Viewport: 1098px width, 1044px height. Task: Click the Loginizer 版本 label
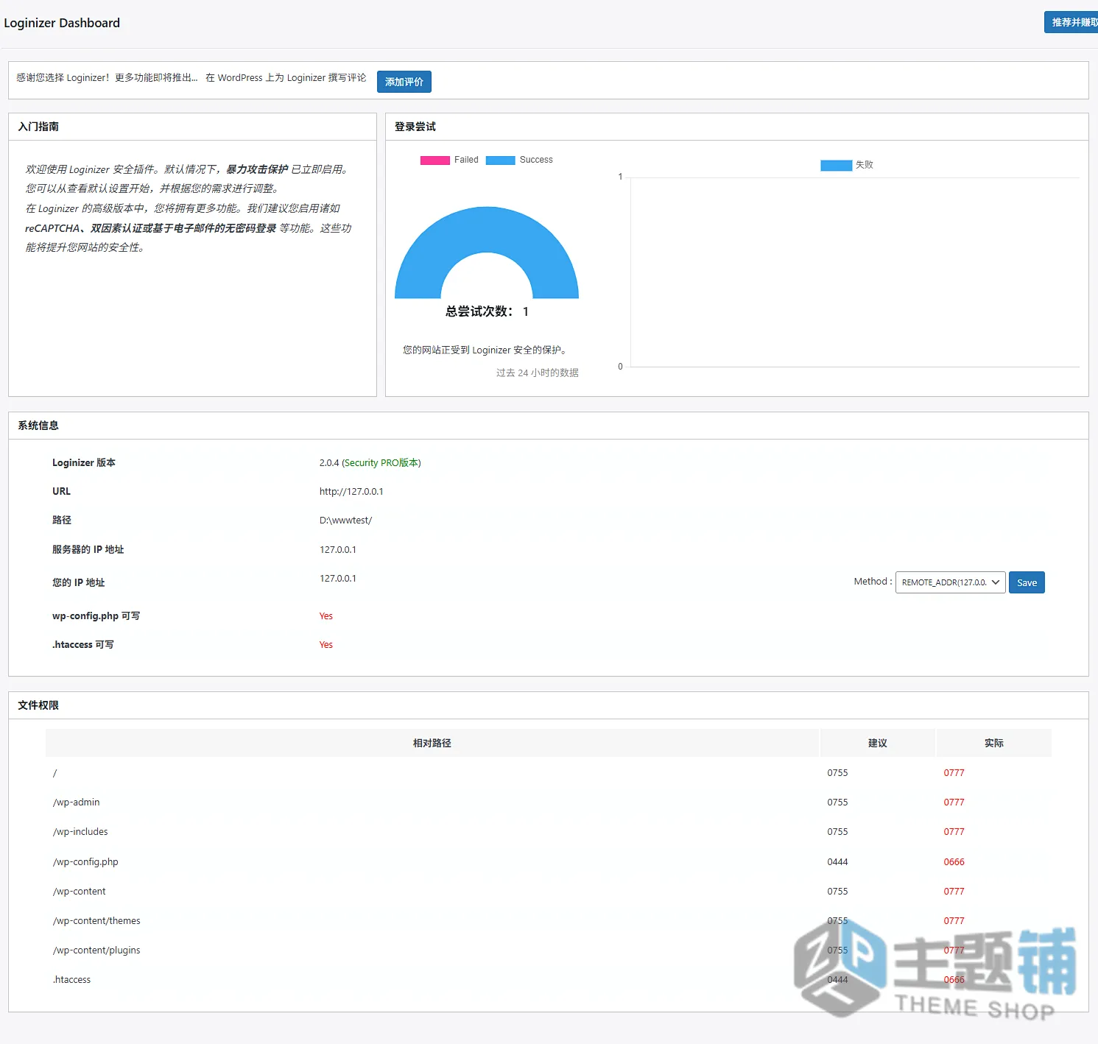[x=83, y=462]
